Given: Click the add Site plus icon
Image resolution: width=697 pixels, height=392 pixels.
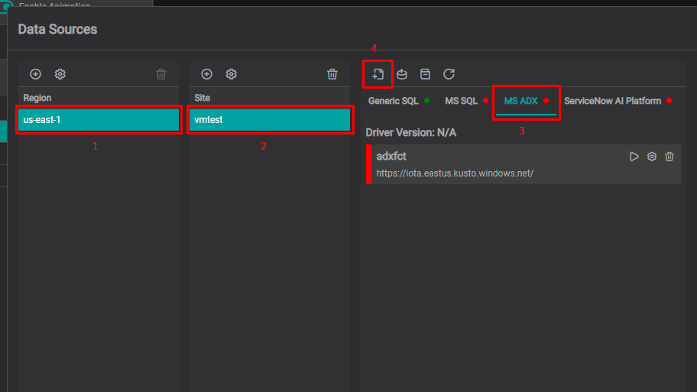Looking at the screenshot, I should click(x=206, y=74).
